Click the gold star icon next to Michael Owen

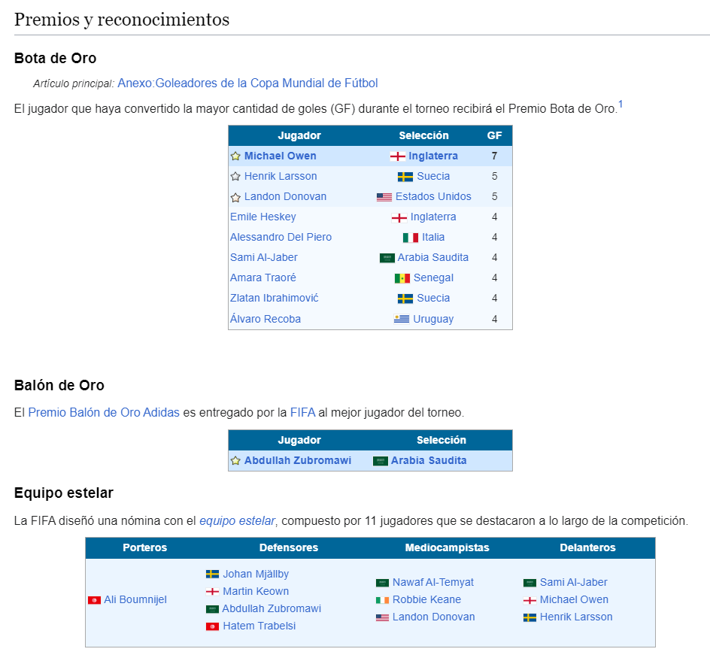[x=235, y=156]
